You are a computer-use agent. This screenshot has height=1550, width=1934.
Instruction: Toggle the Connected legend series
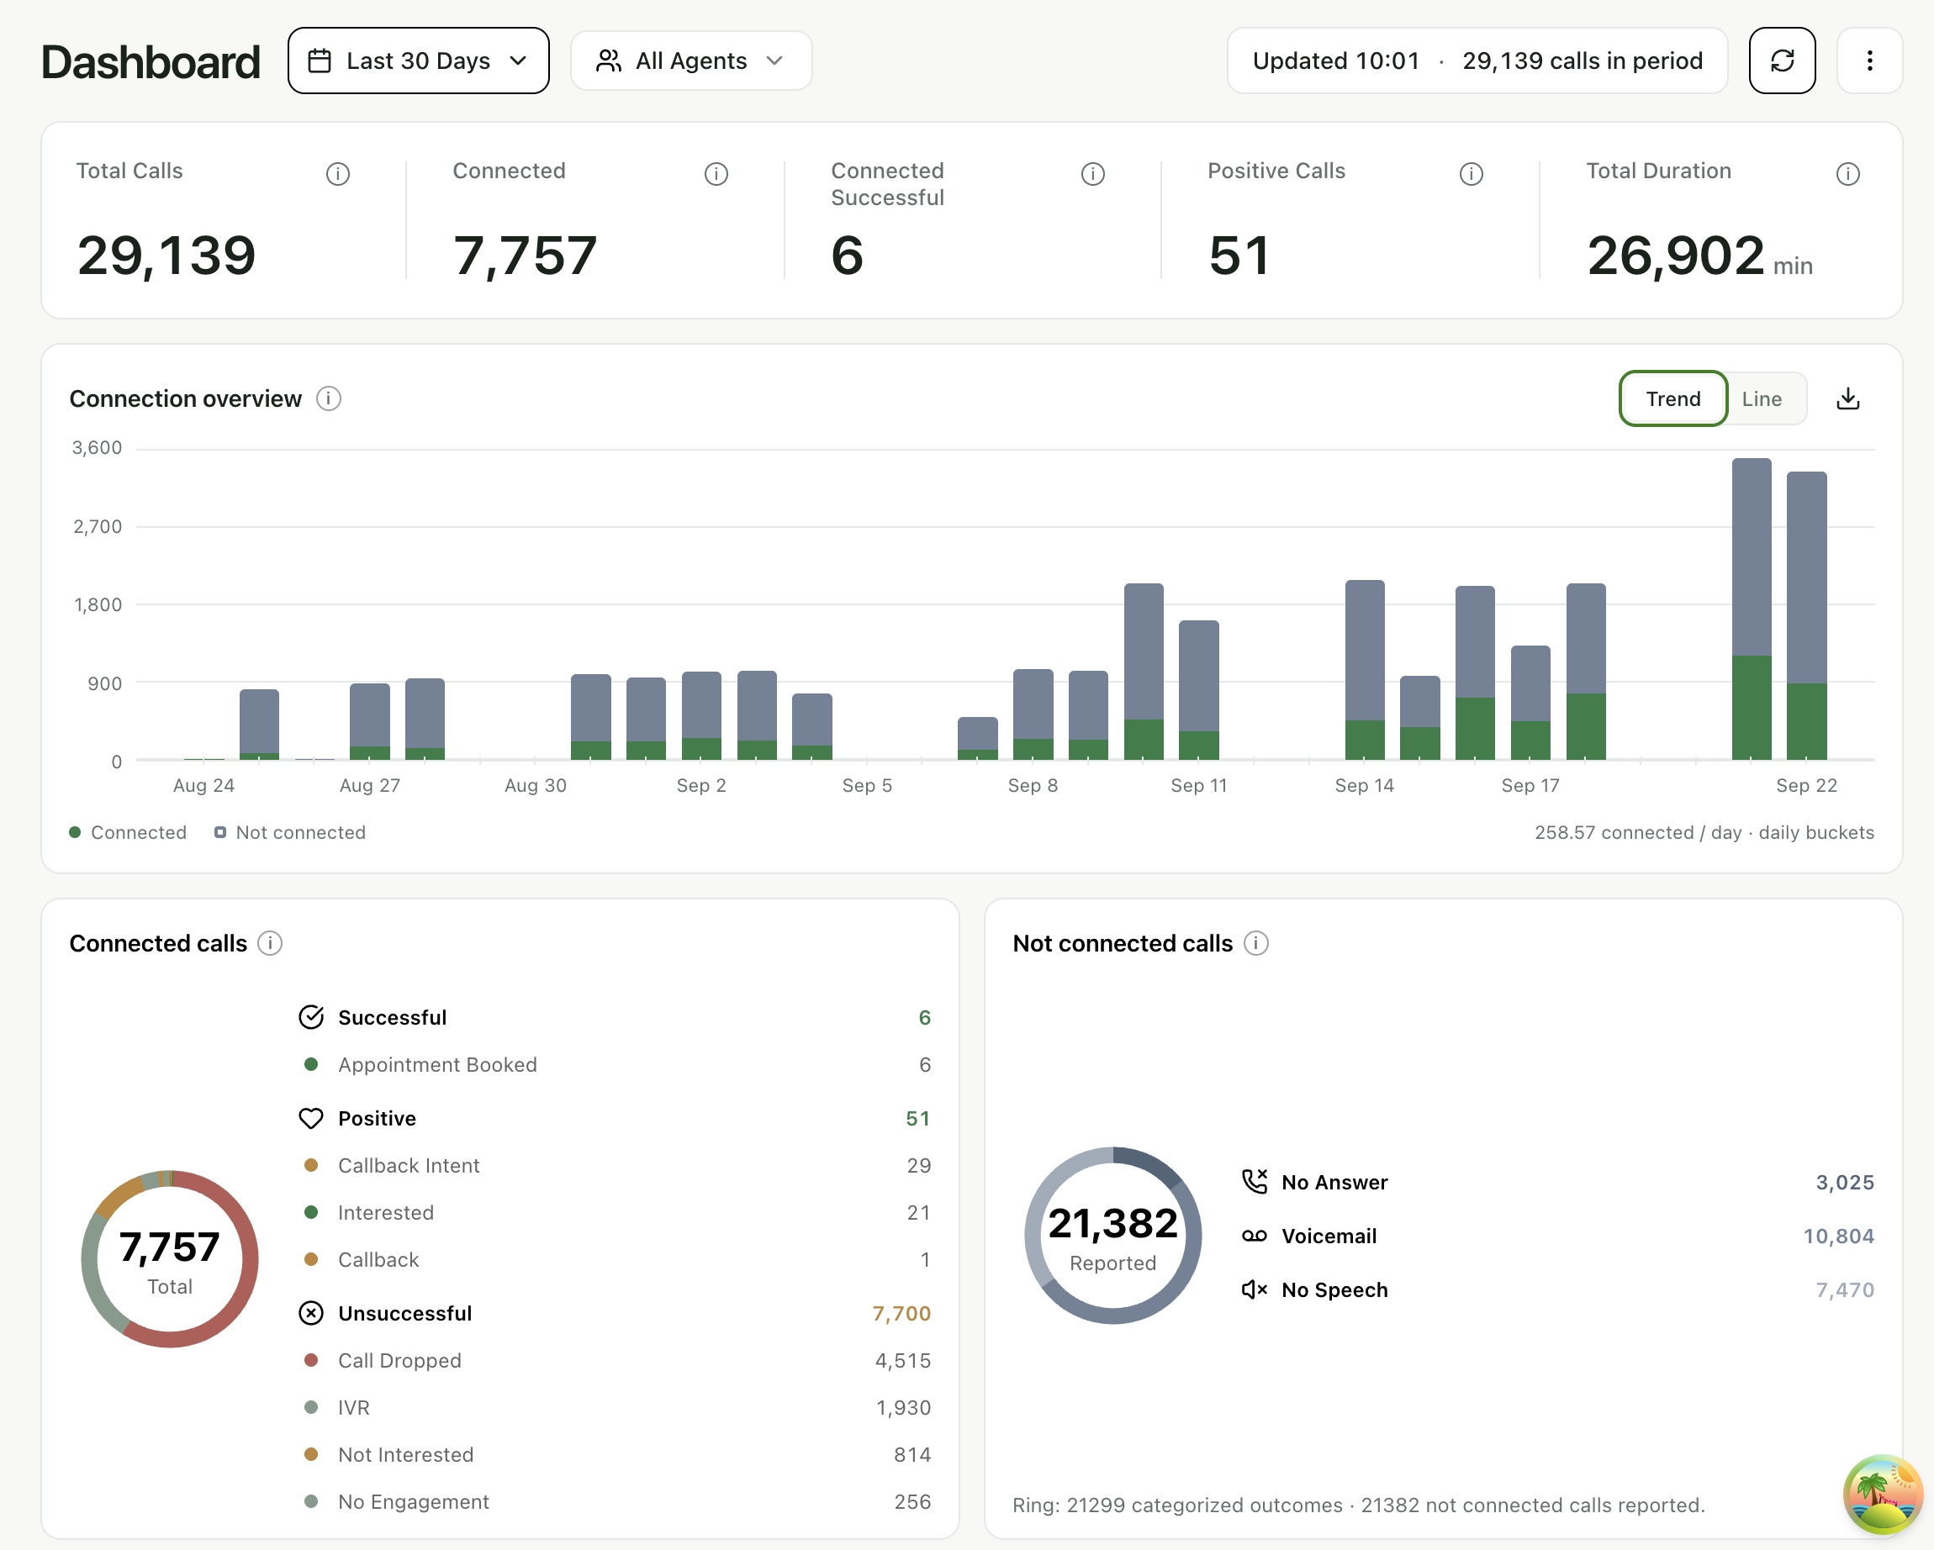127,832
